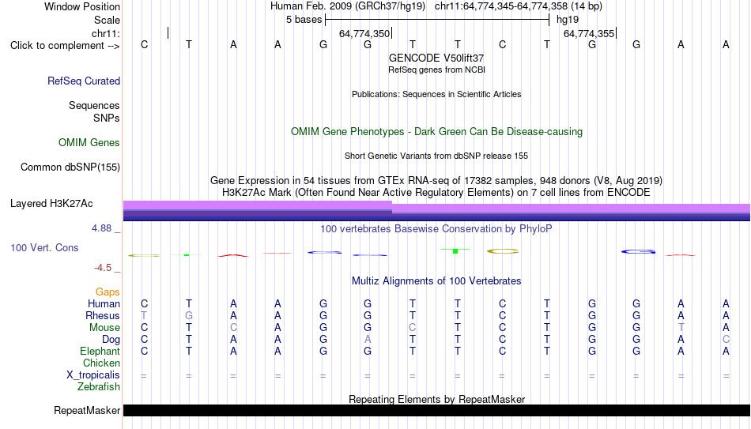Click the grey T in the Rhesus row
Image resolution: width=751 pixels, height=429 pixels.
coord(144,316)
